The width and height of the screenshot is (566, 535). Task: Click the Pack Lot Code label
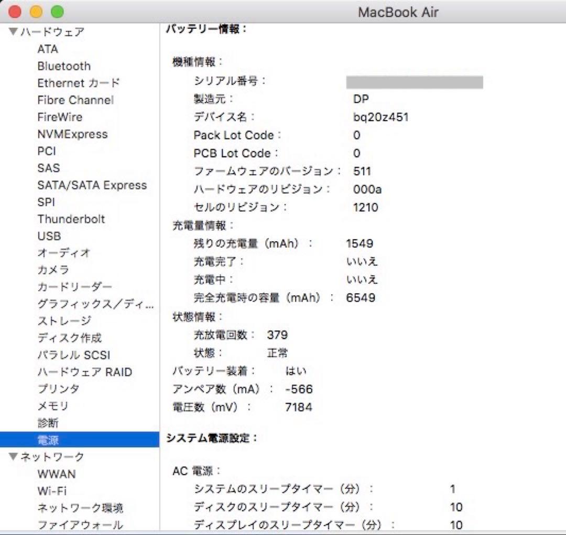tap(237, 135)
